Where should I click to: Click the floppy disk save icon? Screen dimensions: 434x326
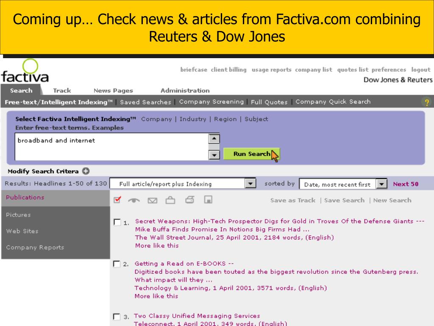(208, 200)
